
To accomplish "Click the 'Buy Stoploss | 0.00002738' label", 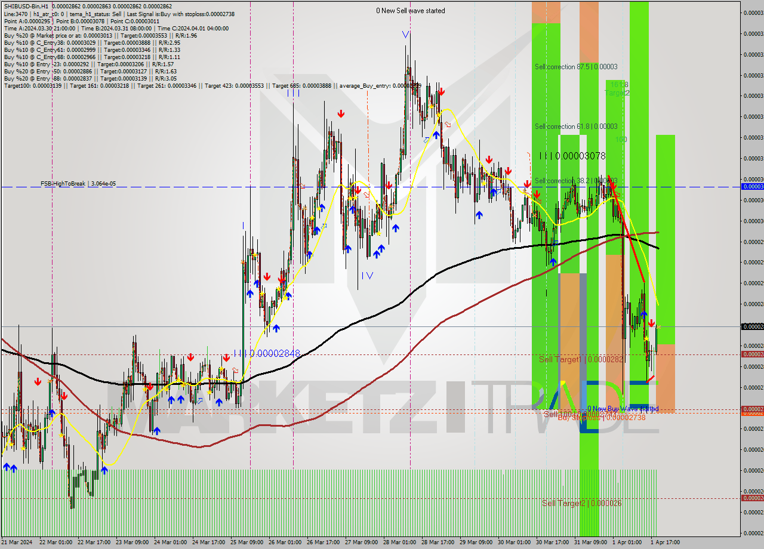I will (x=601, y=418).
